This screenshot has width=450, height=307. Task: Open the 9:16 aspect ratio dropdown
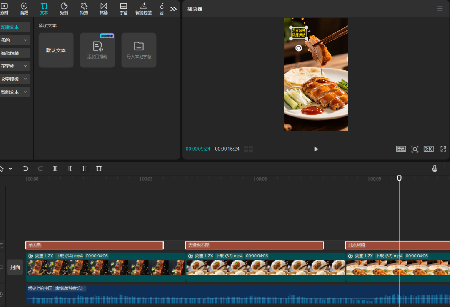point(428,149)
